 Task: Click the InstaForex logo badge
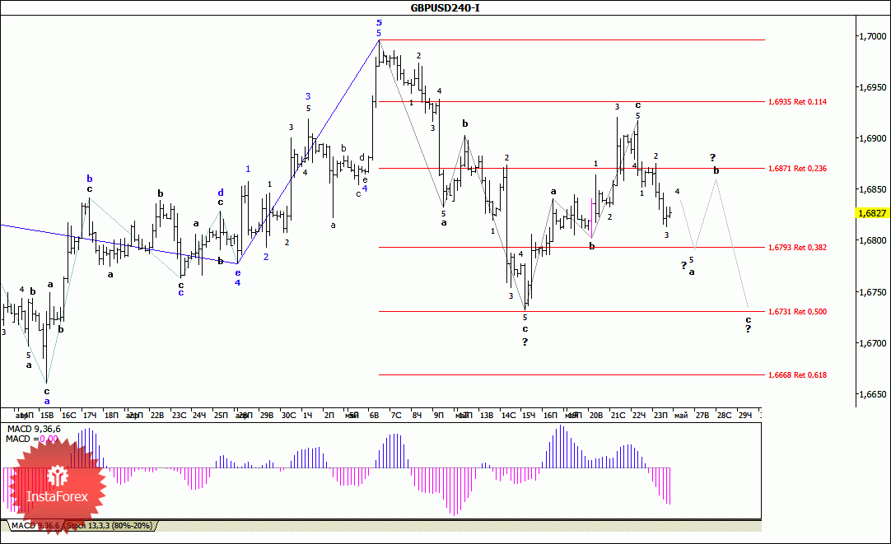(58, 486)
